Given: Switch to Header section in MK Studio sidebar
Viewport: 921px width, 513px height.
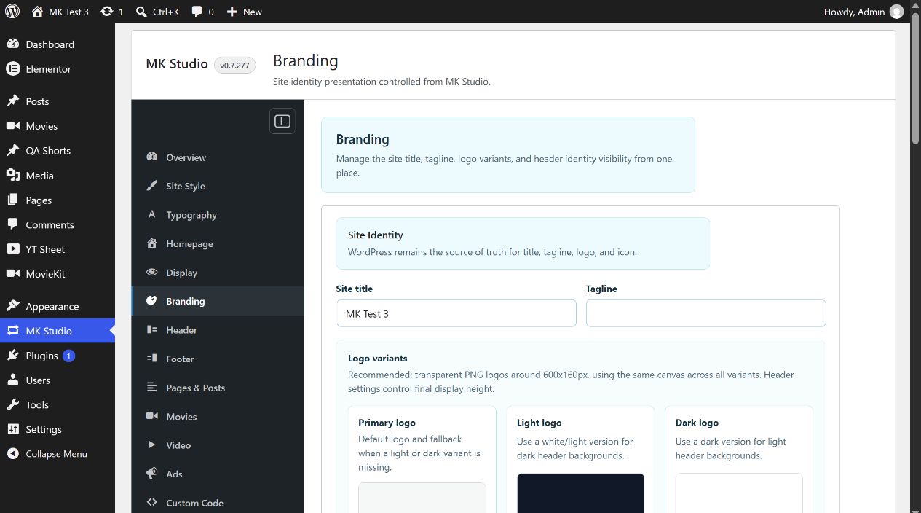Looking at the screenshot, I should [218, 330].
